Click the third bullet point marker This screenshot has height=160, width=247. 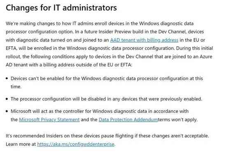pyautogui.click(x=7, y=111)
